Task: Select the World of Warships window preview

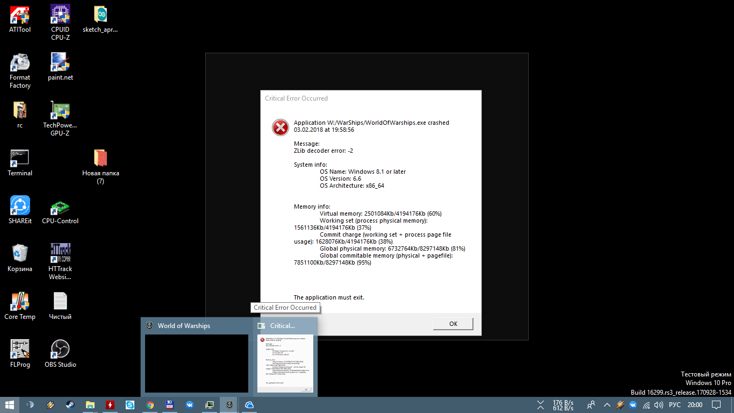Action: coord(197,357)
